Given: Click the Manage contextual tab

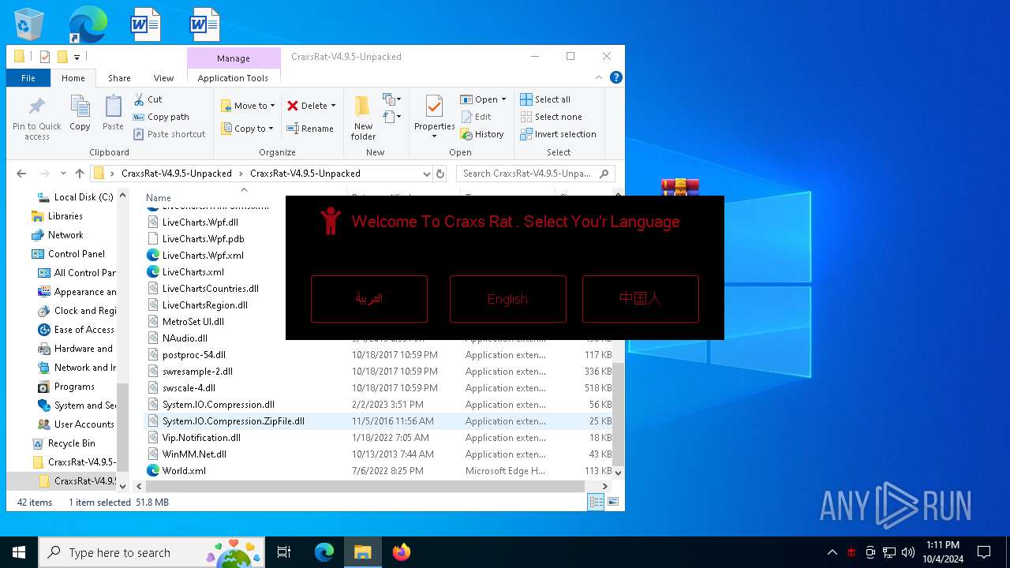Looking at the screenshot, I should click(x=234, y=58).
